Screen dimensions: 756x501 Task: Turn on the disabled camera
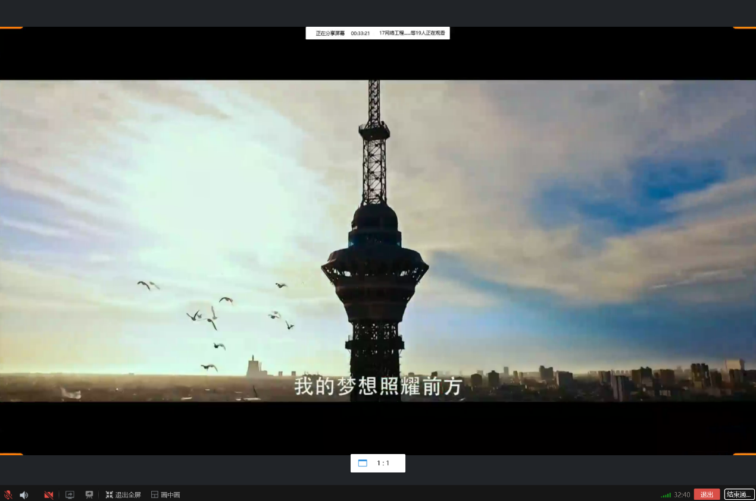(49, 494)
